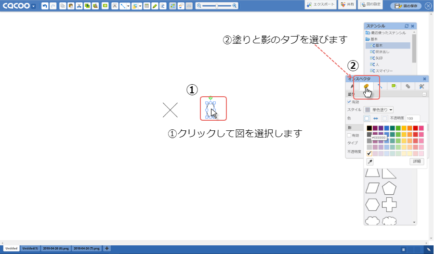This screenshot has width=434, height=254.
Task: Collapse the 塗り section
Action: click(x=424, y=94)
